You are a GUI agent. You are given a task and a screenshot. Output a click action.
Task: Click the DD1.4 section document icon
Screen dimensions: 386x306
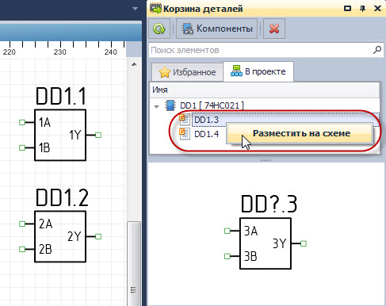tap(185, 134)
